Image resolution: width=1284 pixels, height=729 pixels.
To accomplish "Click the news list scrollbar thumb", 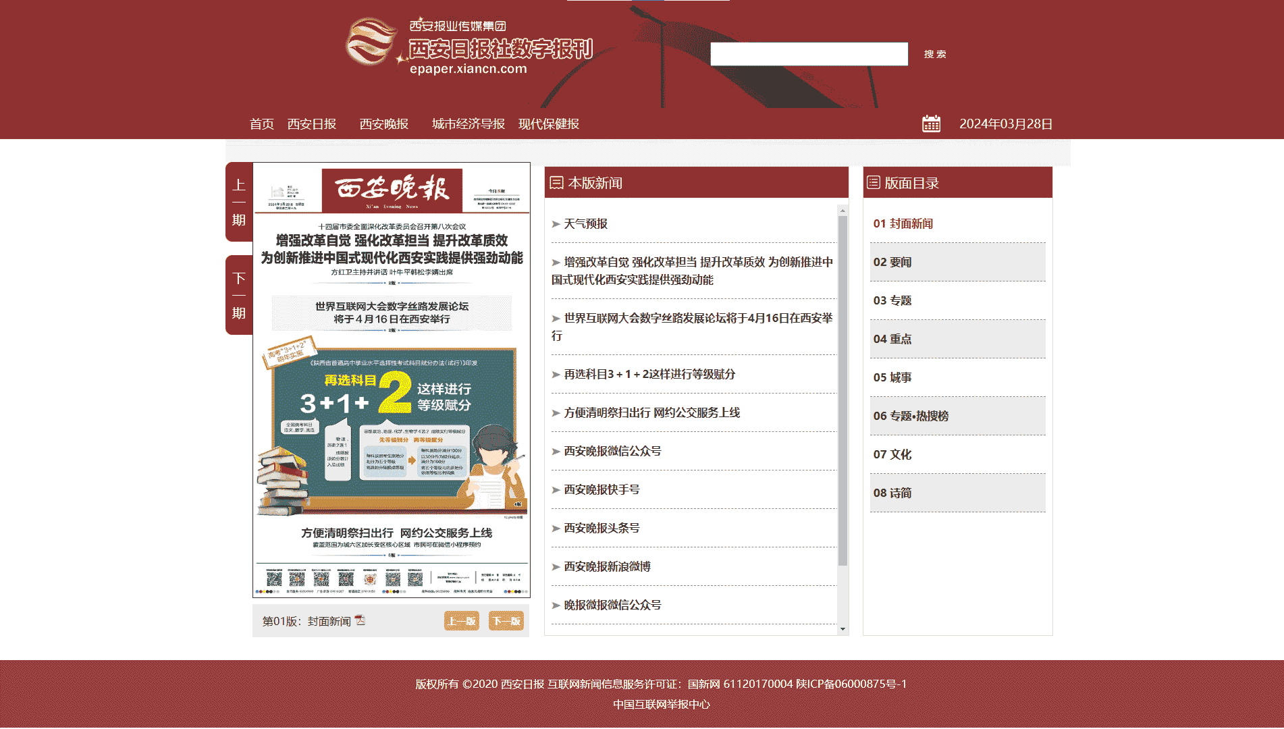I will click(842, 390).
